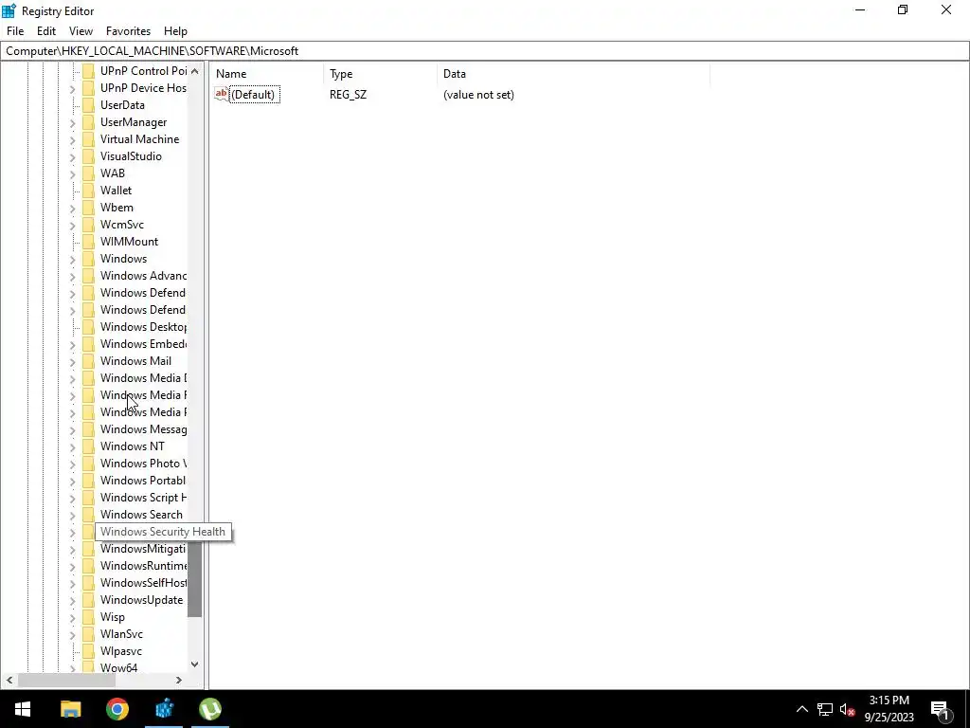Click the tree's horizontal scrollbar thumb
The width and height of the screenshot is (970, 728).
point(67,680)
